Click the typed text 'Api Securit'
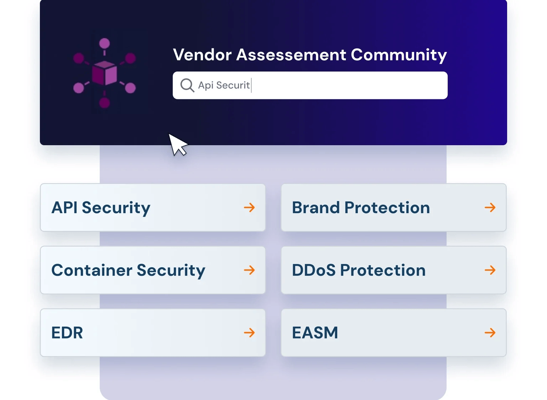Screen dimensions: 547x400 224,85
